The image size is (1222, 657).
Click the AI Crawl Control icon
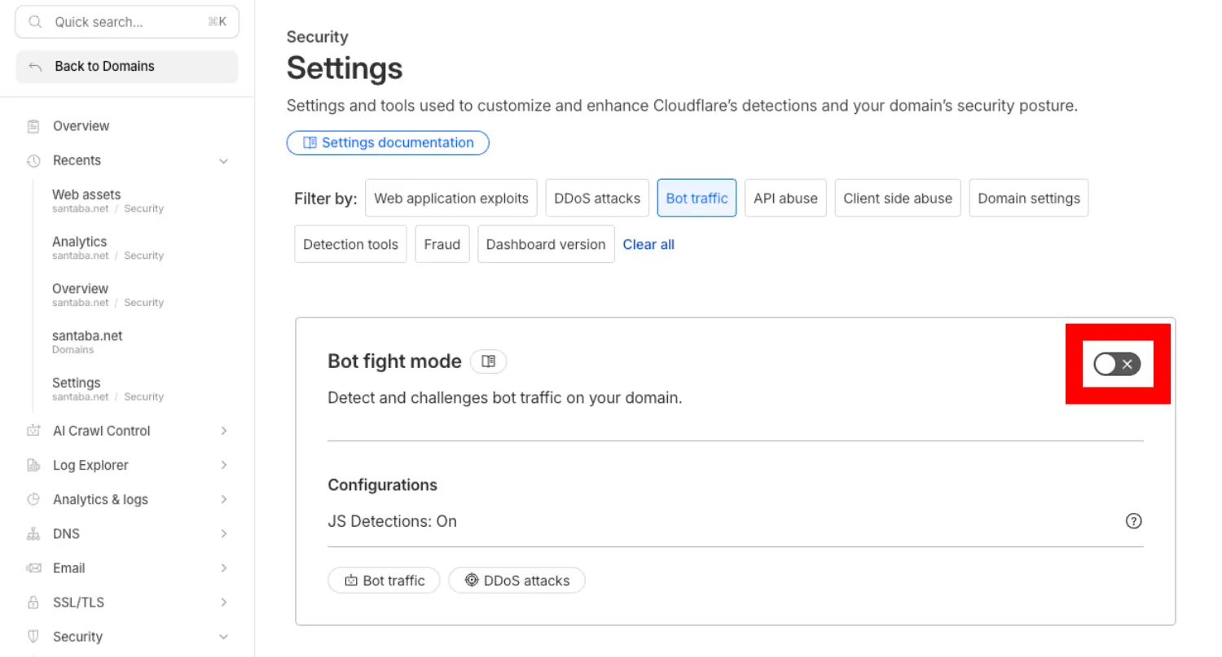tap(33, 431)
